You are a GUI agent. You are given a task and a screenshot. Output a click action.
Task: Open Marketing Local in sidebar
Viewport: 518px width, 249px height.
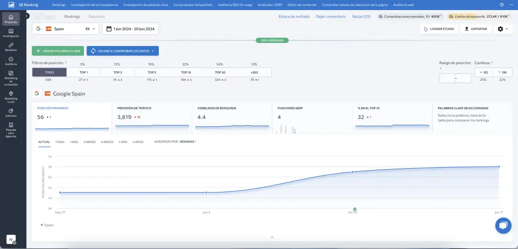pyautogui.click(x=11, y=97)
